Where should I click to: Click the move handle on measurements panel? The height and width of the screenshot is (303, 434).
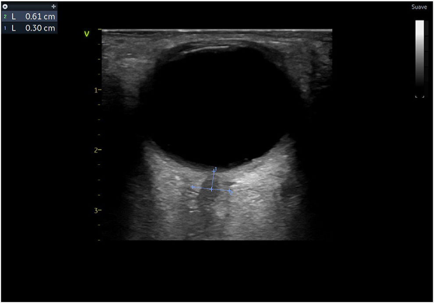click(x=53, y=7)
